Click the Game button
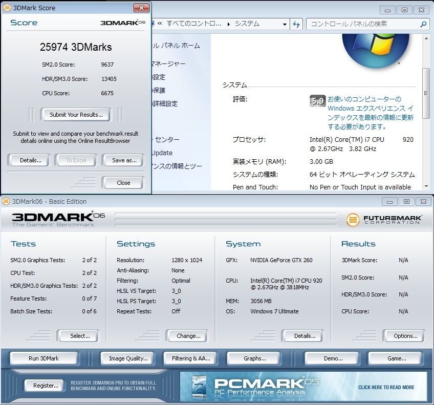This screenshot has height=405, width=434. click(x=396, y=358)
